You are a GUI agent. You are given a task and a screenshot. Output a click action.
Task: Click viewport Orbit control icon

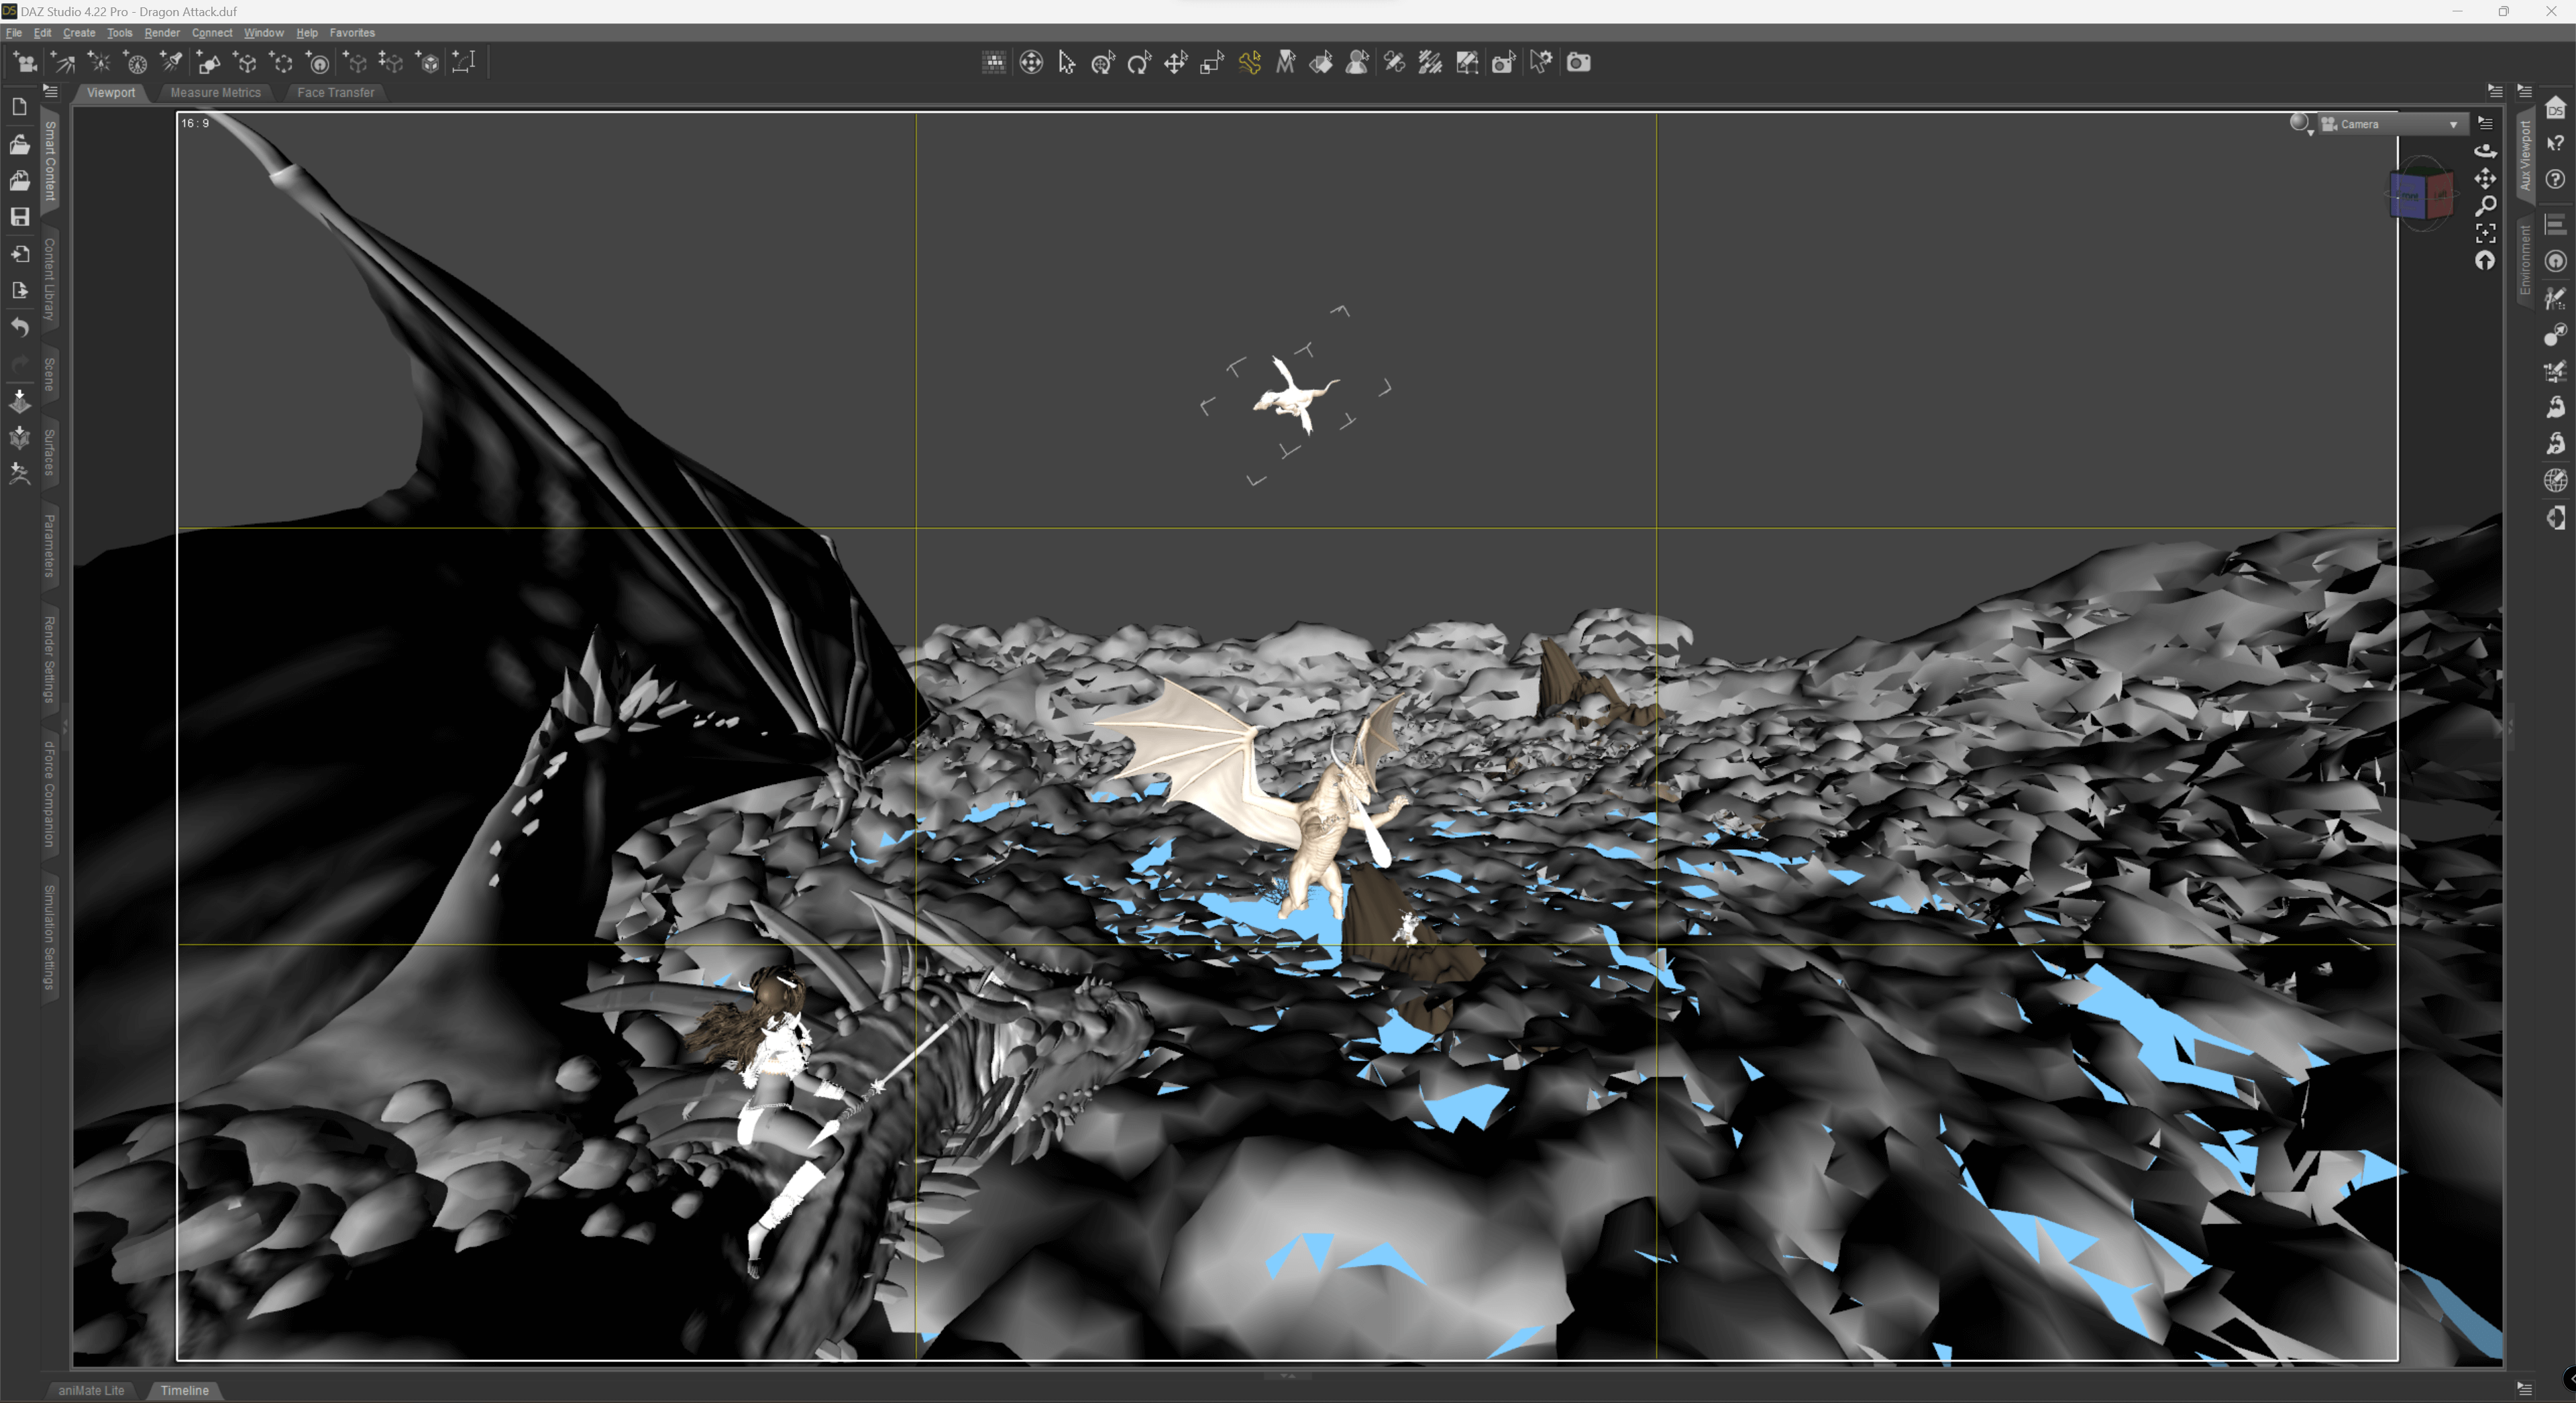[2485, 150]
